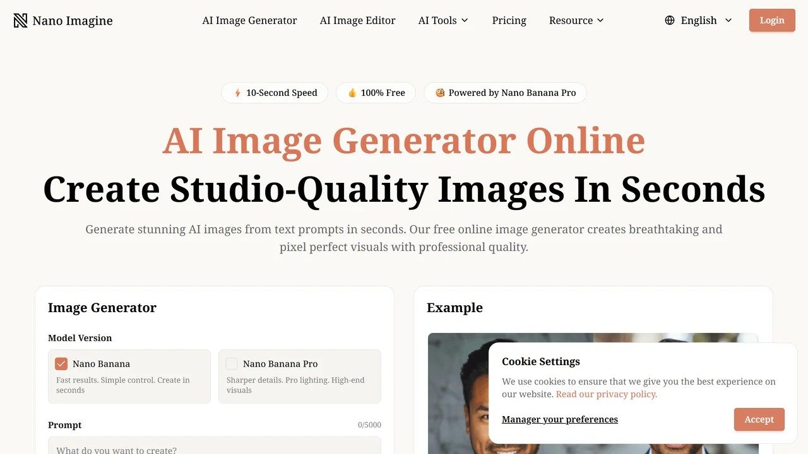The width and height of the screenshot is (808, 454).
Task: Click the Model Version label
Action: [x=80, y=338]
